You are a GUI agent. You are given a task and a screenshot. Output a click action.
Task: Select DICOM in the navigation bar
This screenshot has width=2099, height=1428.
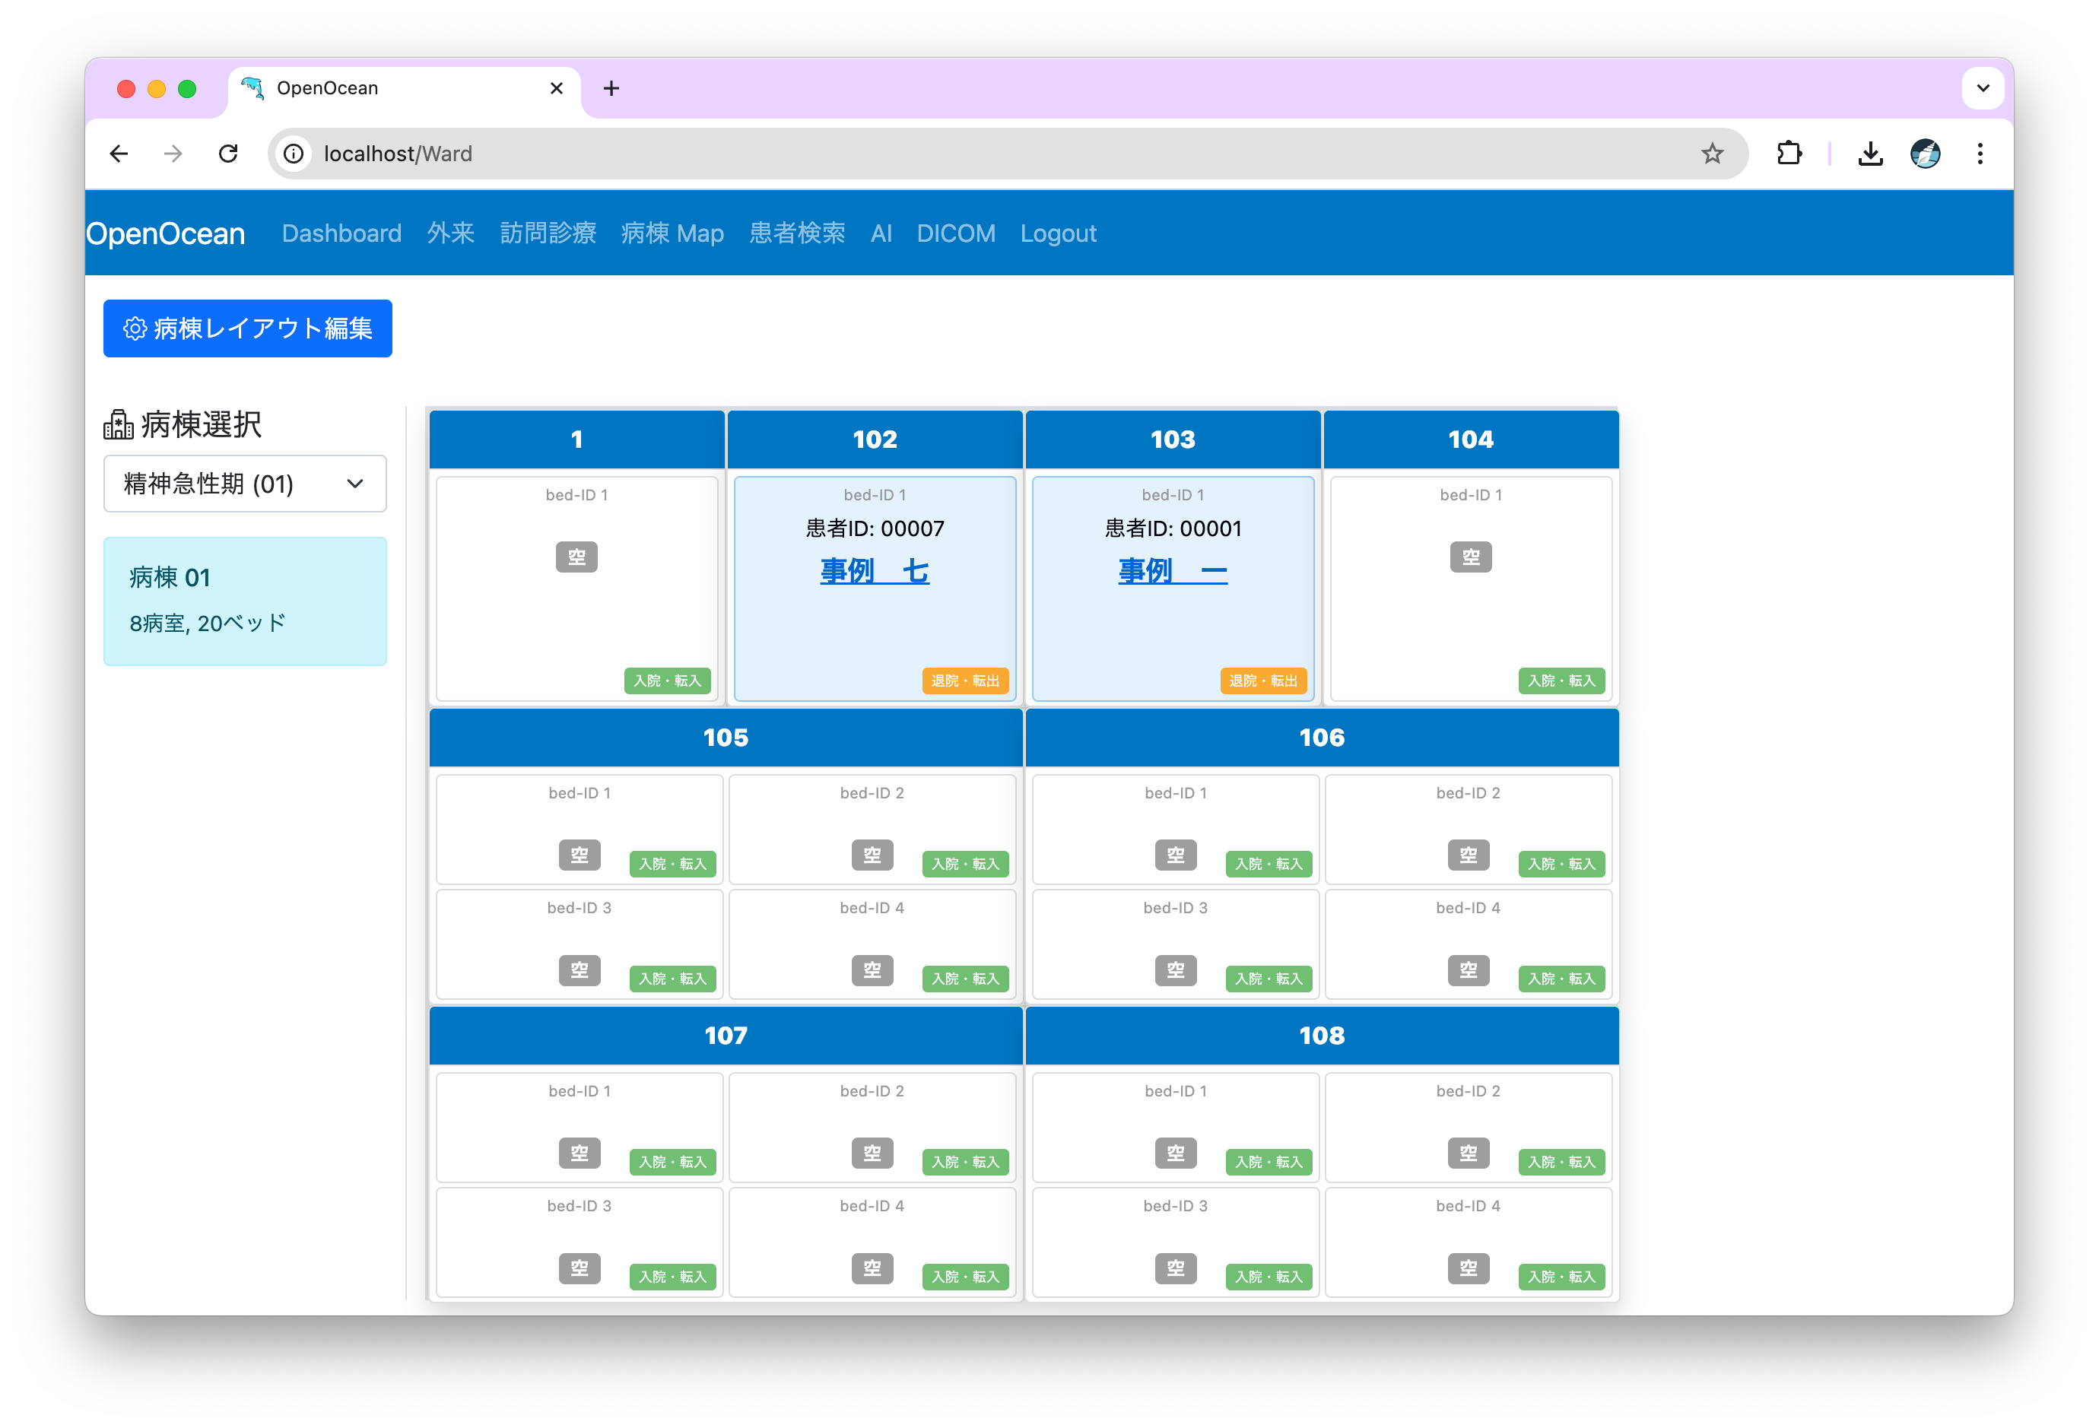[x=955, y=233]
